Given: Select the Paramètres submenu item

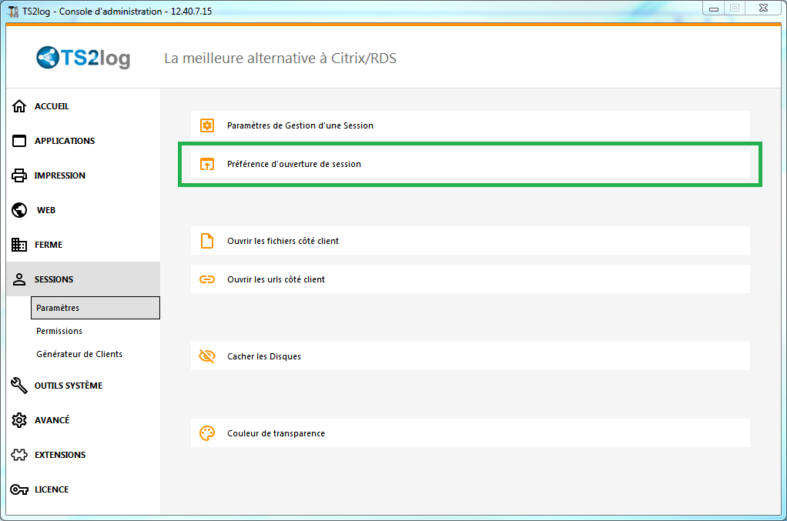Looking at the screenshot, I should 95,308.
